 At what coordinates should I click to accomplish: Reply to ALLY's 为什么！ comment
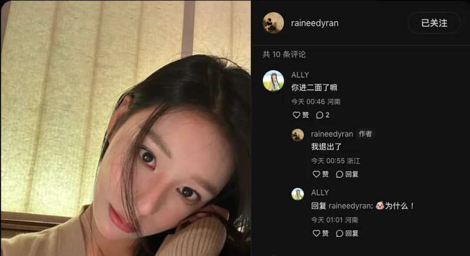347,233
